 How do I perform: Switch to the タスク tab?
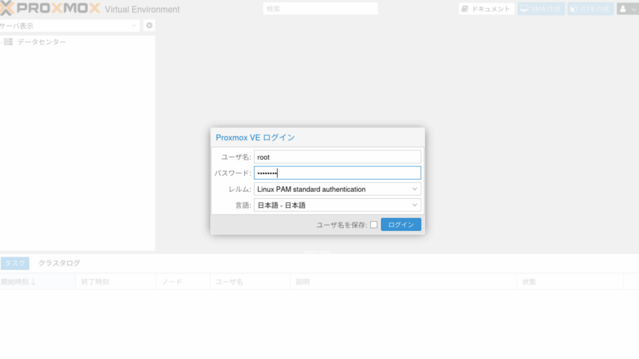tap(15, 263)
